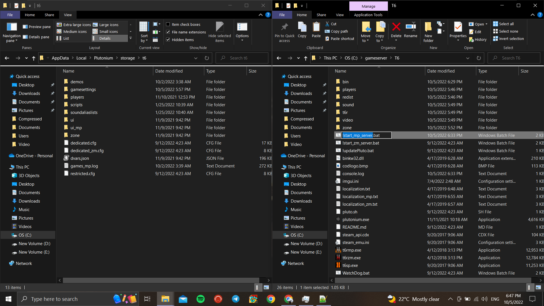Open Telegram from taskbar

click(x=236, y=299)
